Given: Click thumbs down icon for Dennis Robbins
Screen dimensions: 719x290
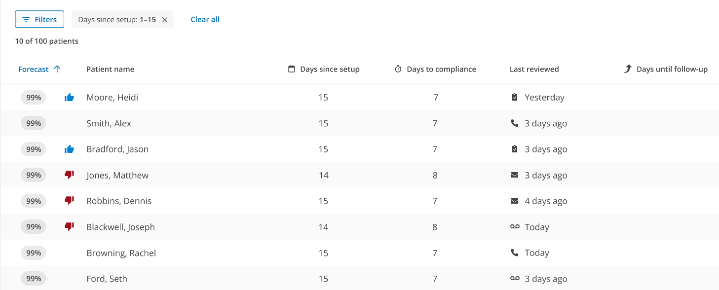Looking at the screenshot, I should click(69, 201).
